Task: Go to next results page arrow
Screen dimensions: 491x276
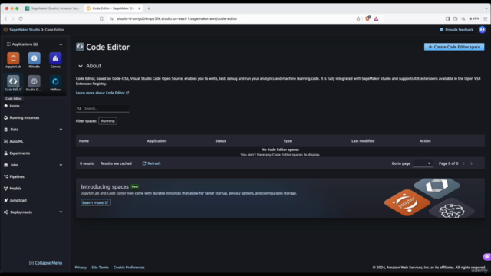Action: (x=472, y=163)
